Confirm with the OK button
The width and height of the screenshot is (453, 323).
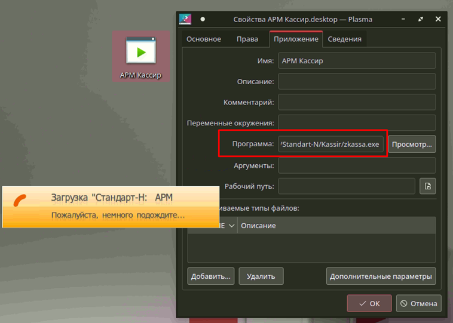369,303
